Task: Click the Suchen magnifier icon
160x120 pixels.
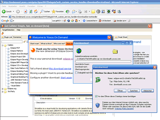Action: pos(42,12)
